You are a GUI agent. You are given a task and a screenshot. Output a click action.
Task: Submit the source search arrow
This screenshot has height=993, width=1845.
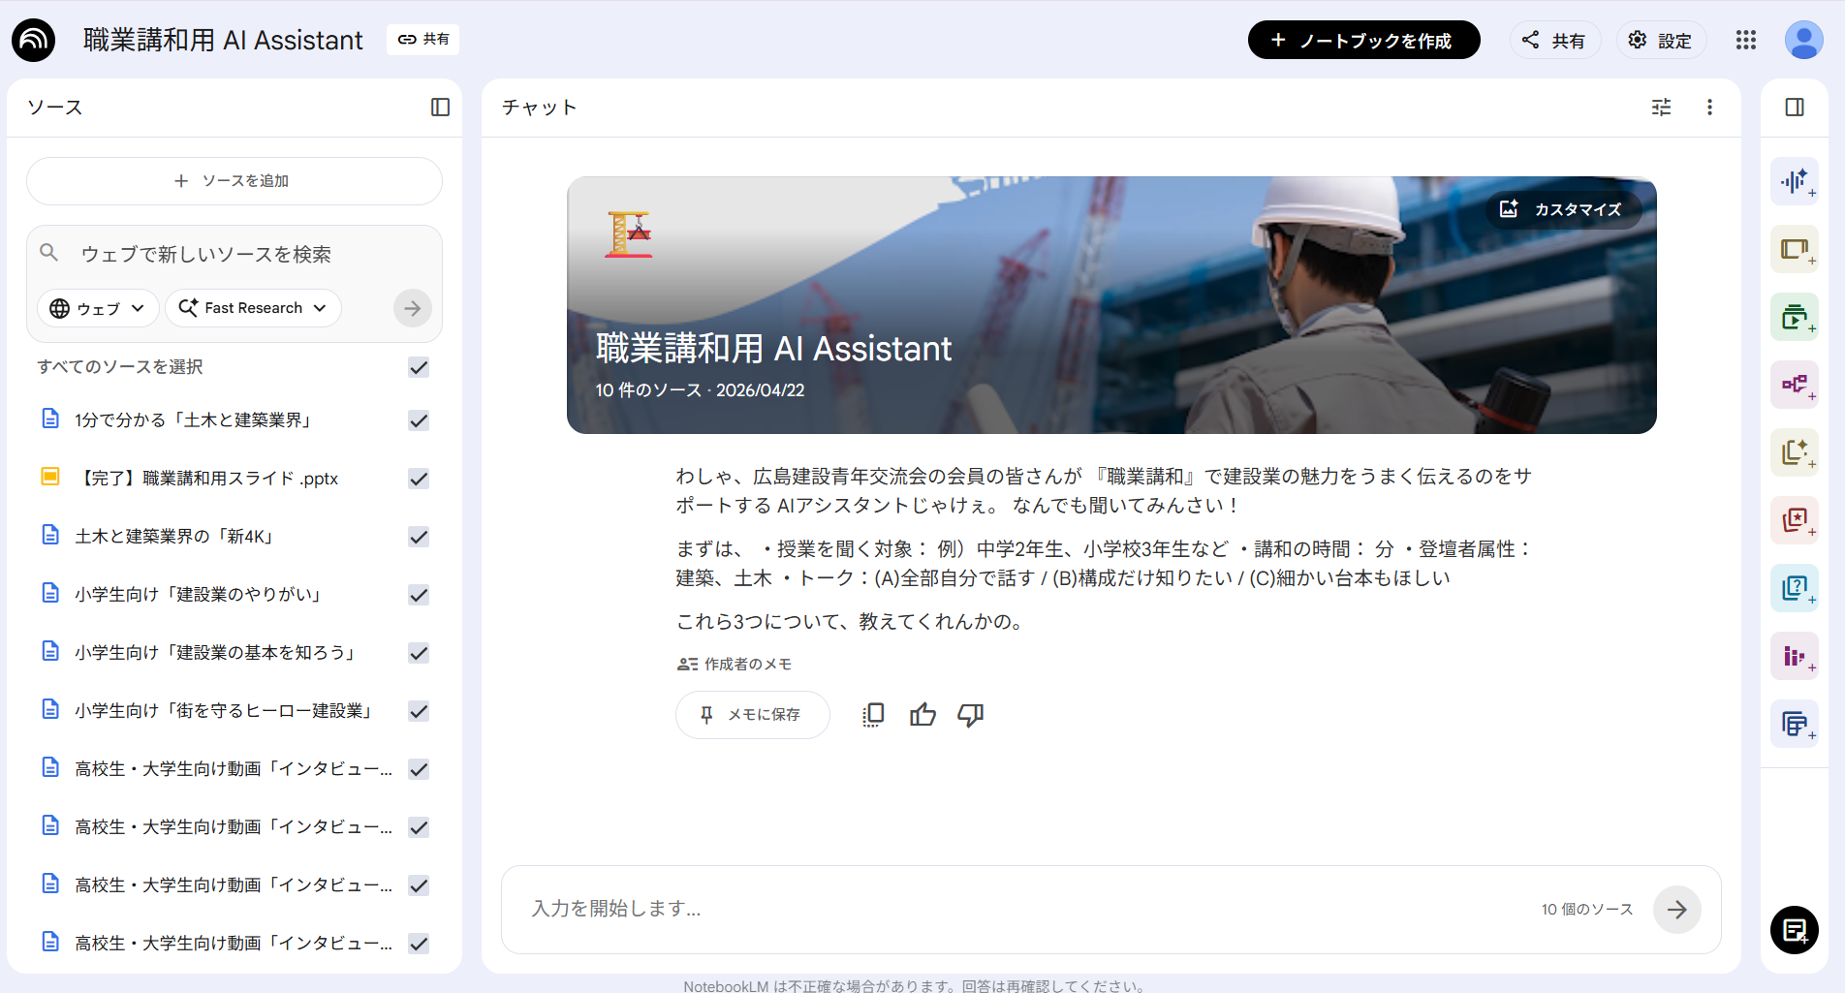pyautogui.click(x=413, y=308)
